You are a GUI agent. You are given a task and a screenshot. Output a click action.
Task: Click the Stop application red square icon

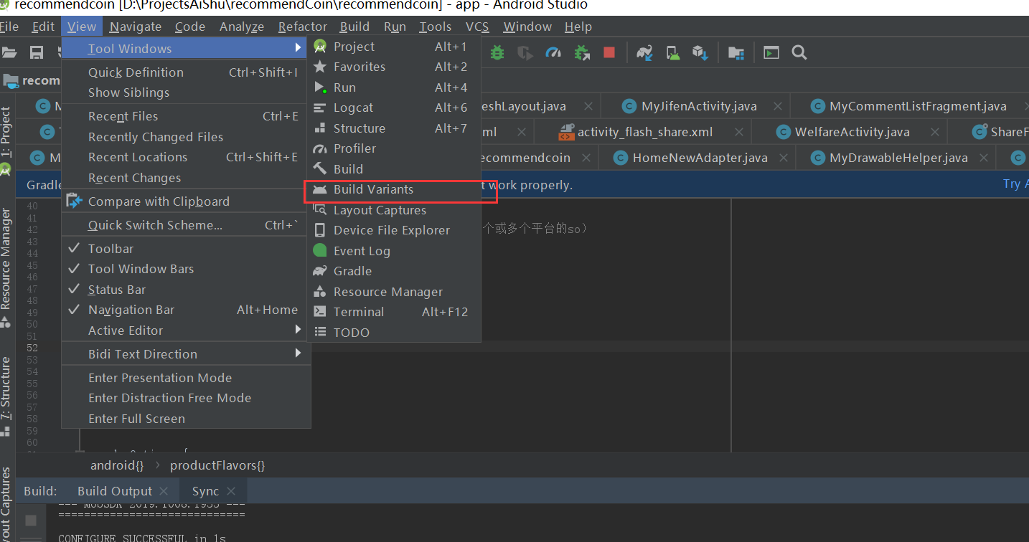pos(609,52)
